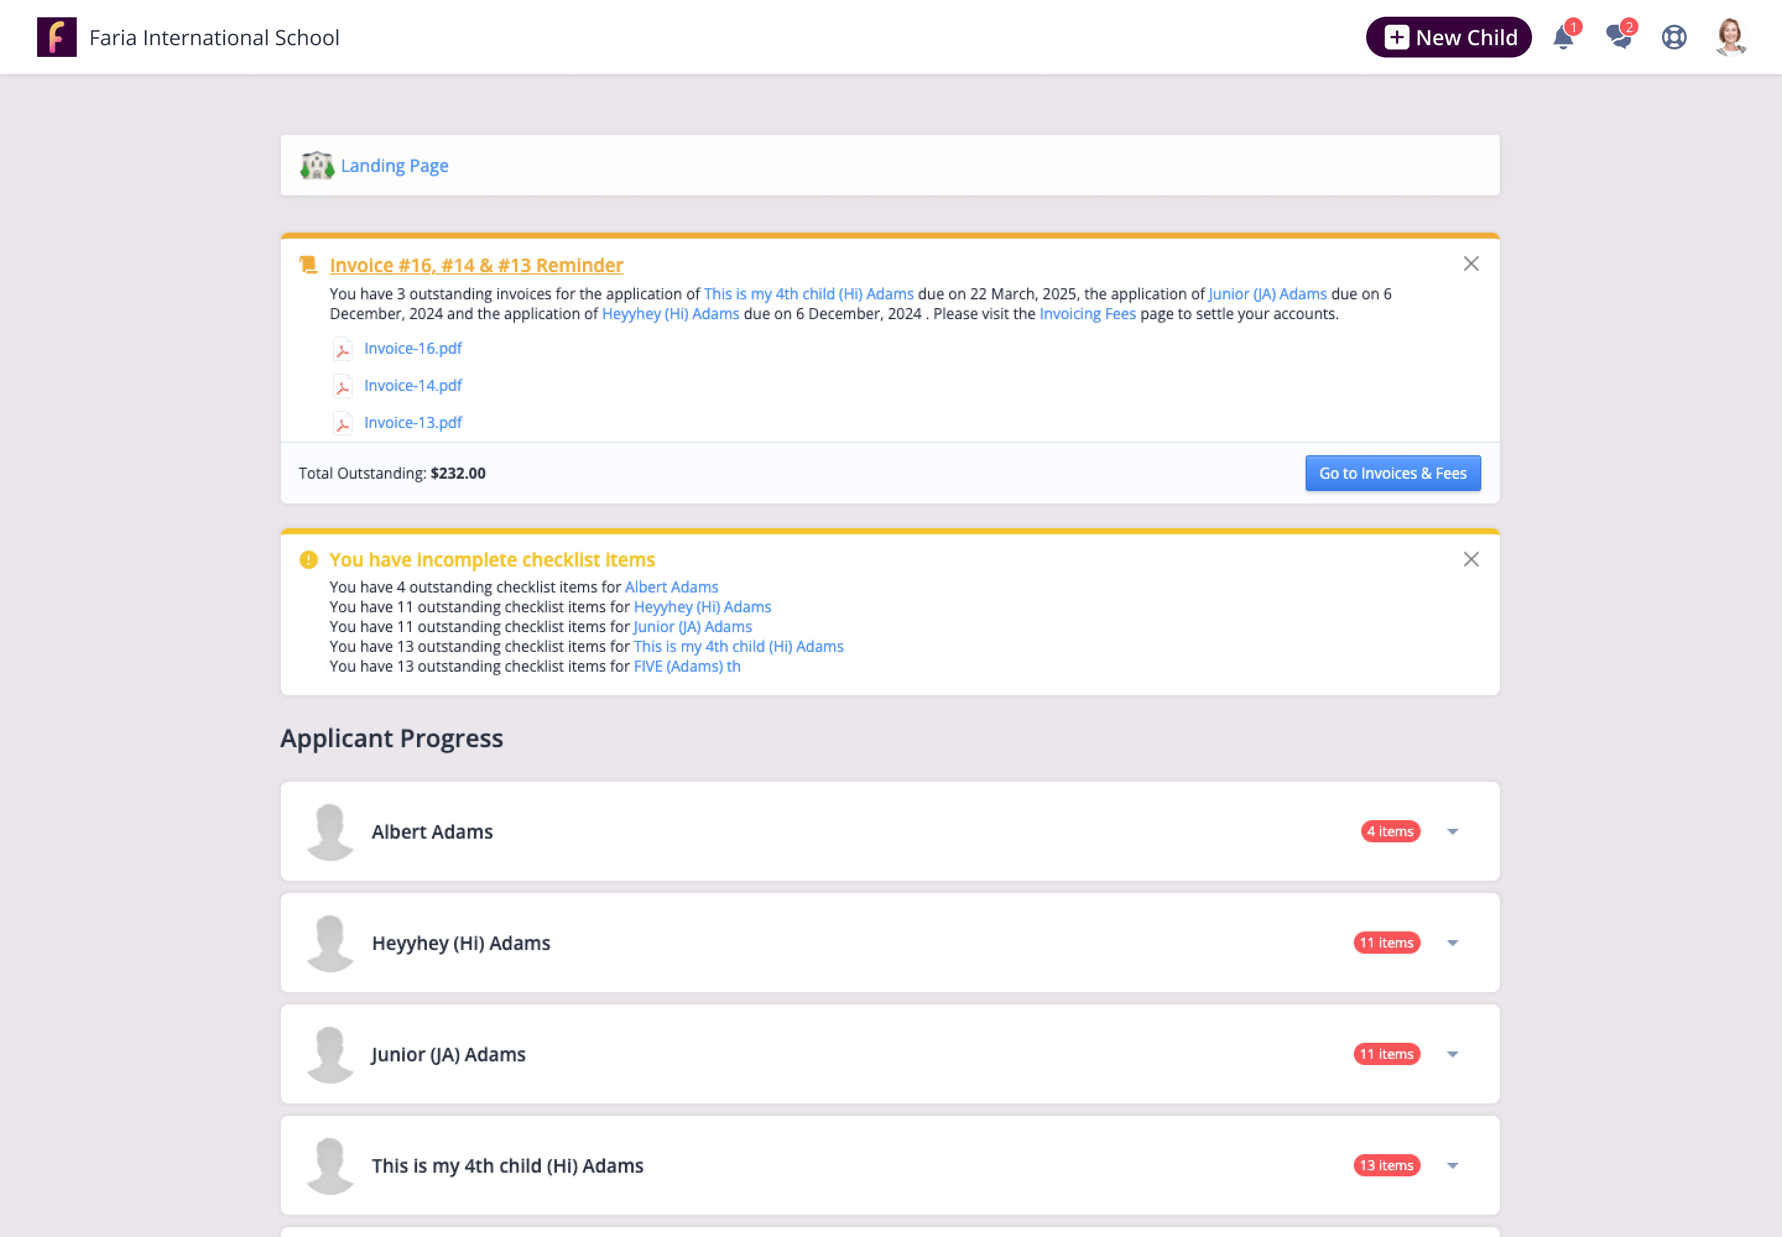1782x1237 pixels.
Task: Click the 13 items badge for 4th child
Action: [x=1386, y=1166]
